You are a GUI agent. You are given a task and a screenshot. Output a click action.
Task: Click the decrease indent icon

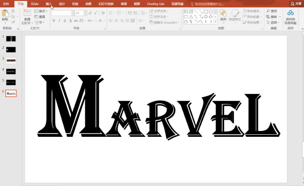click(x=130, y=13)
